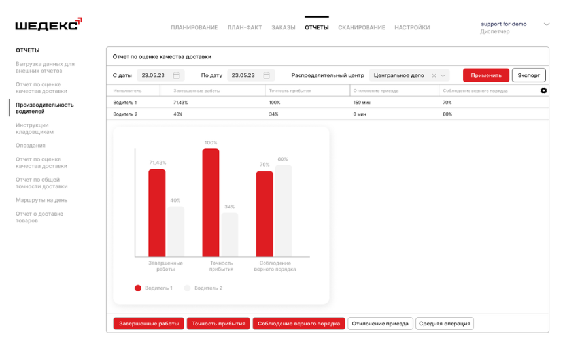Select Водитель 2 gray legend marker

tap(187, 288)
